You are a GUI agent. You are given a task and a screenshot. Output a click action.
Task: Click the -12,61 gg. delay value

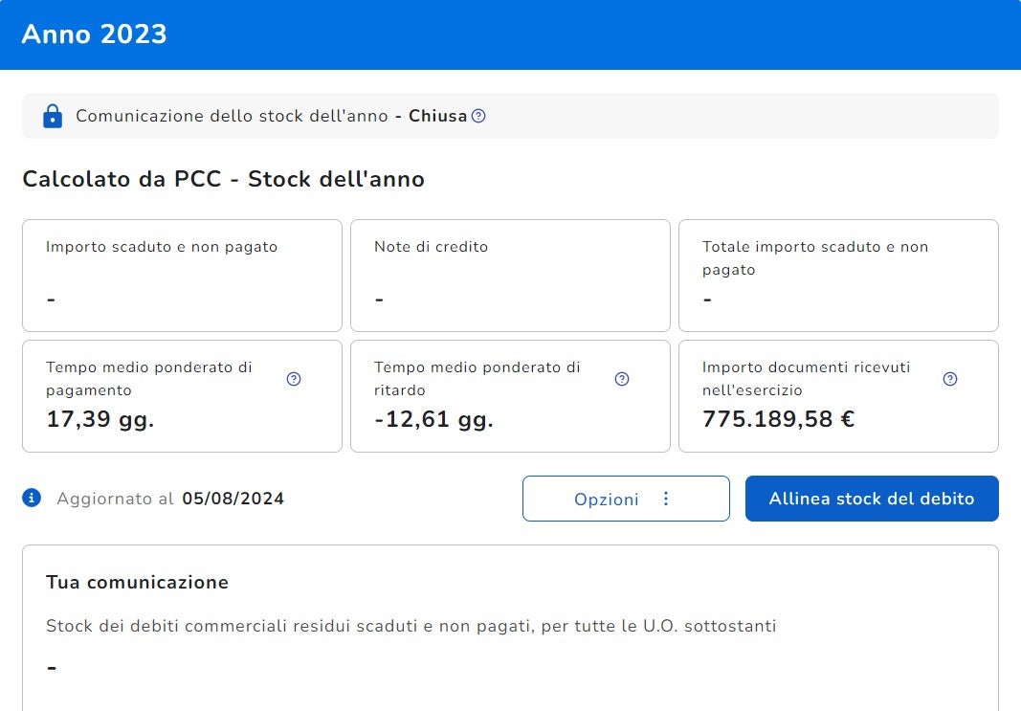(x=433, y=419)
